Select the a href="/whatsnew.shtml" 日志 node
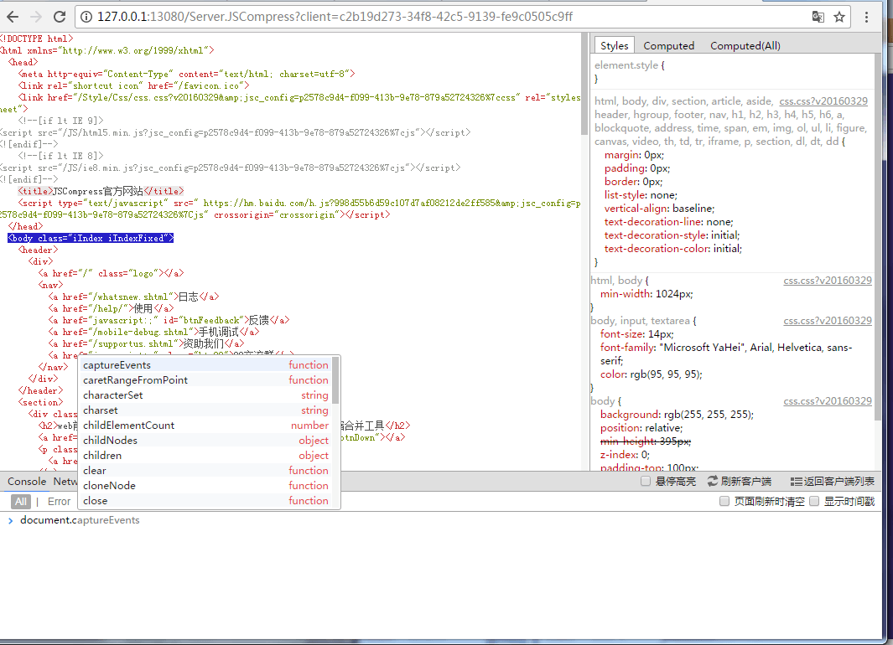 (x=133, y=297)
